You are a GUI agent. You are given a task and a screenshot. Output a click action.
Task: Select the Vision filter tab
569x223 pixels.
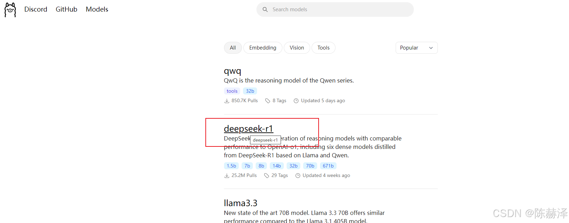click(297, 48)
